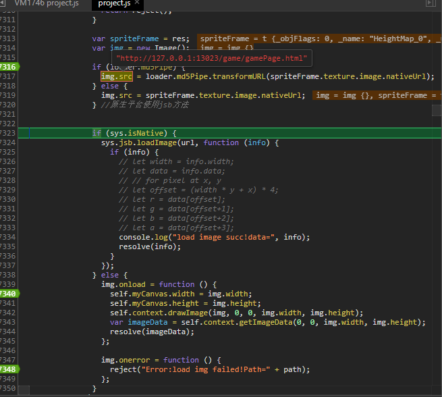Click 'img.onload' on line 7339

point(123,284)
